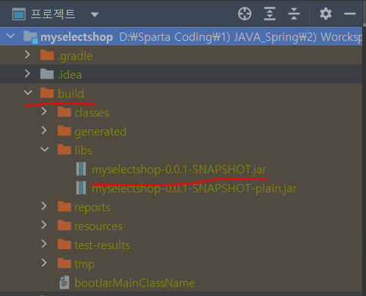Select the libs folder label
Screen dimensions: 366x296
83,151
